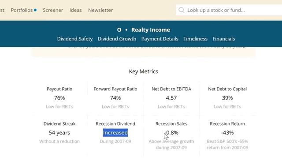Focus the stock or fund search box
282x158 pixels.
click(x=229, y=10)
